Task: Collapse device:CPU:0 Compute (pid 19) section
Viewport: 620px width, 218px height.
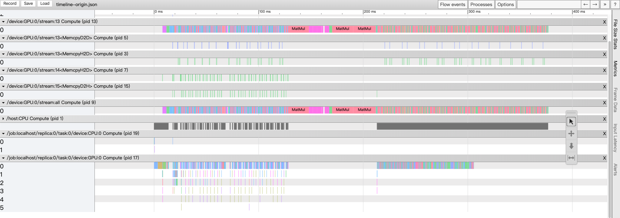Action: [x=3, y=134]
